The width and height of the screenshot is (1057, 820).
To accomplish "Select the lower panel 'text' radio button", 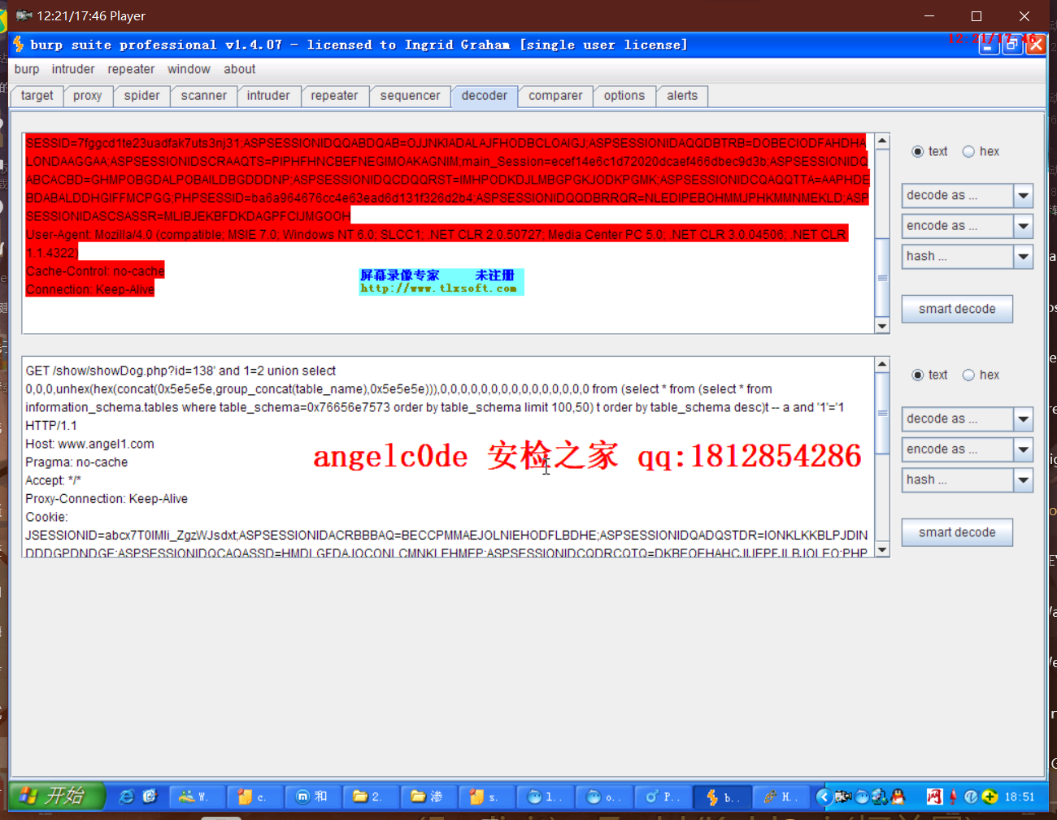I will (x=918, y=375).
